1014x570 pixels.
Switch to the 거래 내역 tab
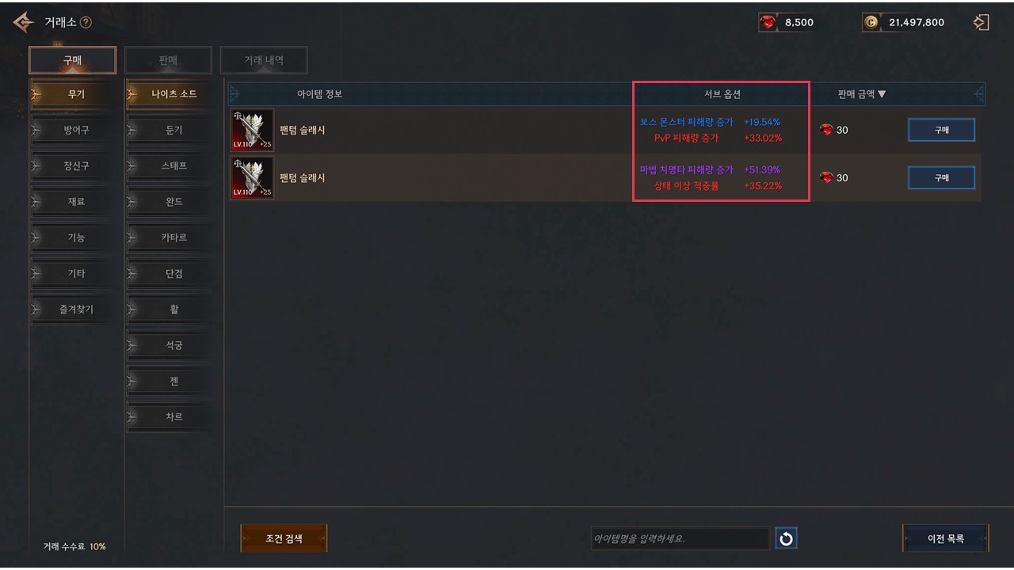tap(264, 60)
